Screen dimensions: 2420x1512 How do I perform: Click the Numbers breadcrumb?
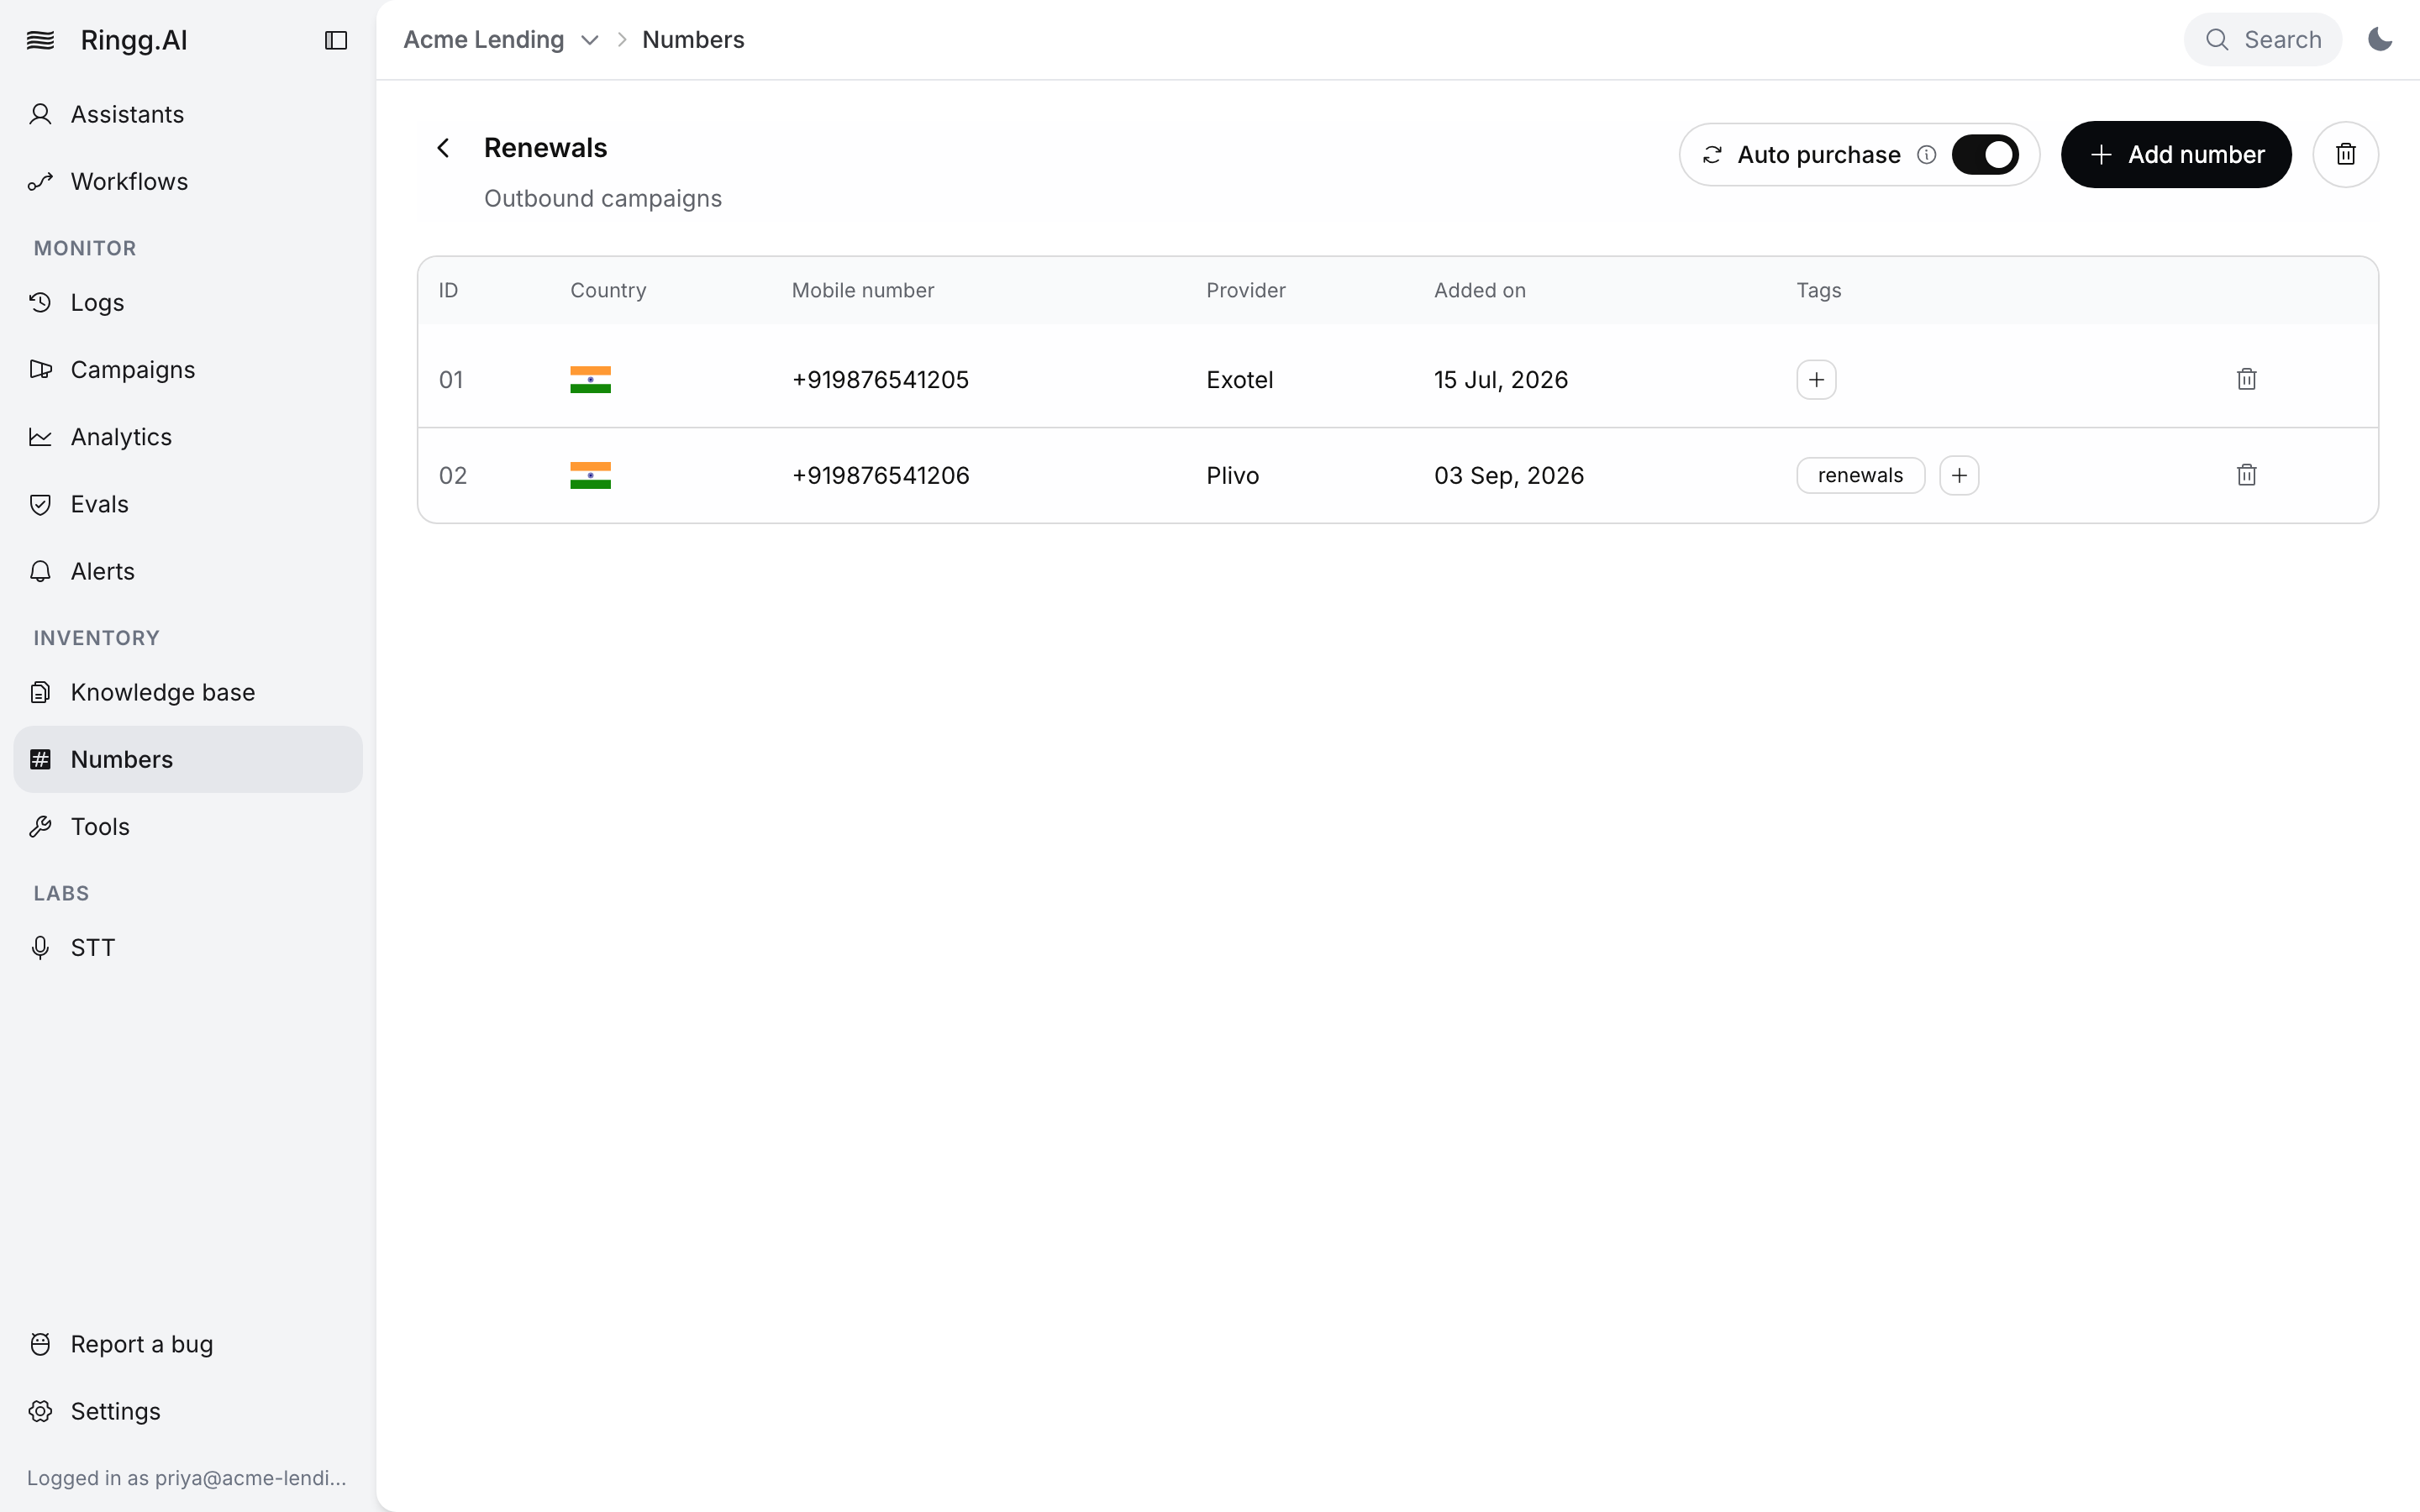693,39
